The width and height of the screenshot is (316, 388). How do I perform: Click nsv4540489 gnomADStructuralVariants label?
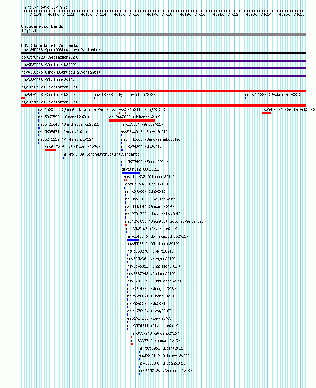pyautogui.click(x=102, y=154)
